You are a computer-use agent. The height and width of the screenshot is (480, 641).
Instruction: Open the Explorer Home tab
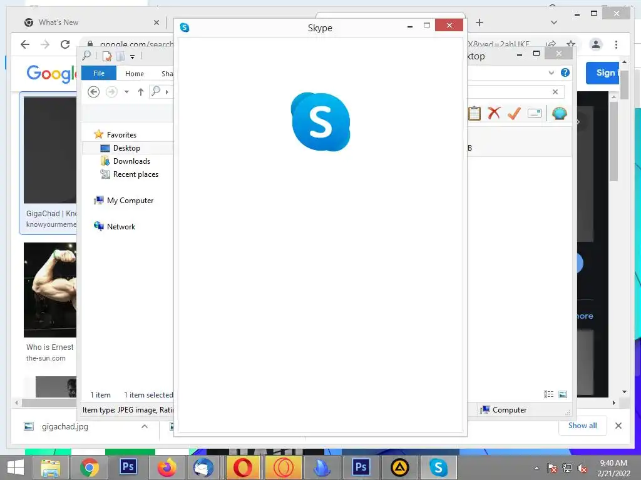[x=135, y=74]
